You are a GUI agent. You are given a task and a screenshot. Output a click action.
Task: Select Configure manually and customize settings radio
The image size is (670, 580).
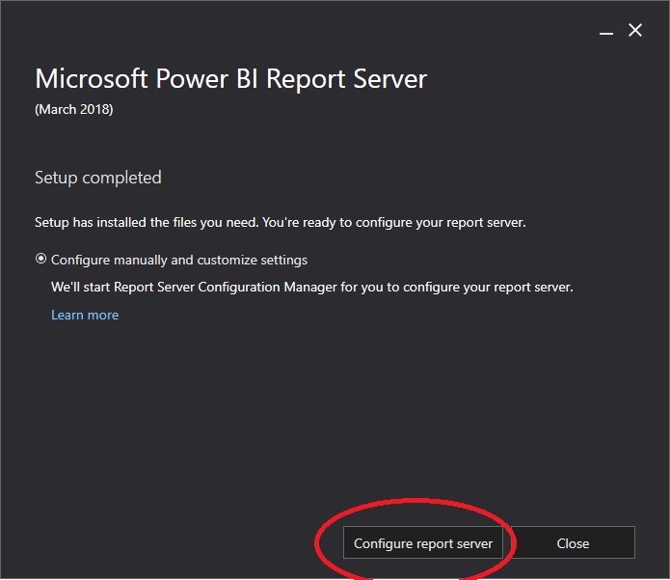(x=41, y=259)
